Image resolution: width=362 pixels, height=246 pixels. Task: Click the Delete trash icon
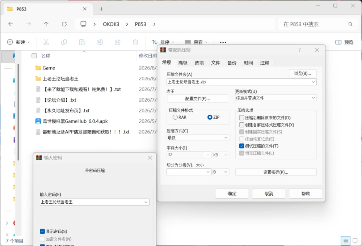click(135, 42)
